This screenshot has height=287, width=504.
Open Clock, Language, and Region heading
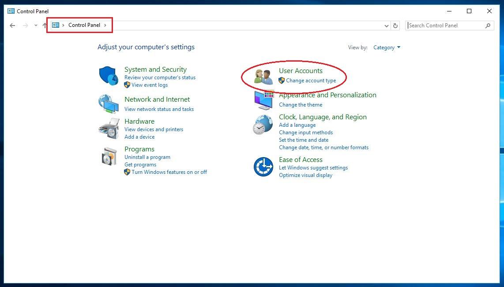coord(323,117)
